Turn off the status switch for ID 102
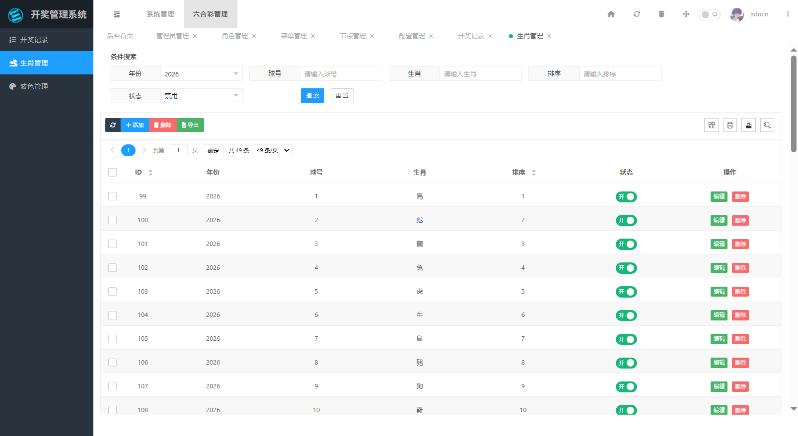The width and height of the screenshot is (798, 436). click(626, 268)
